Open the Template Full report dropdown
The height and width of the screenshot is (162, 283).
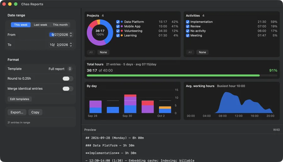point(60,69)
